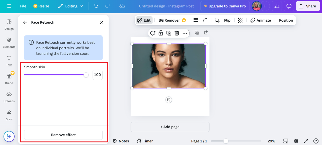Click the Smooth skin value field 100
The image size is (322, 145).
(x=98, y=75)
